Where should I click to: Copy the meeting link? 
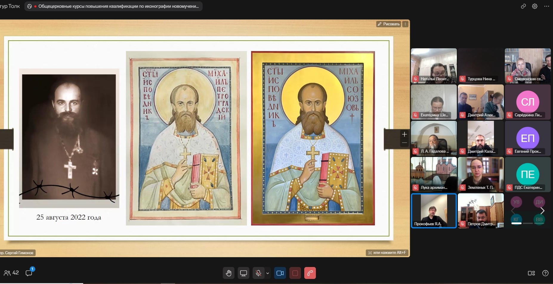523,6
